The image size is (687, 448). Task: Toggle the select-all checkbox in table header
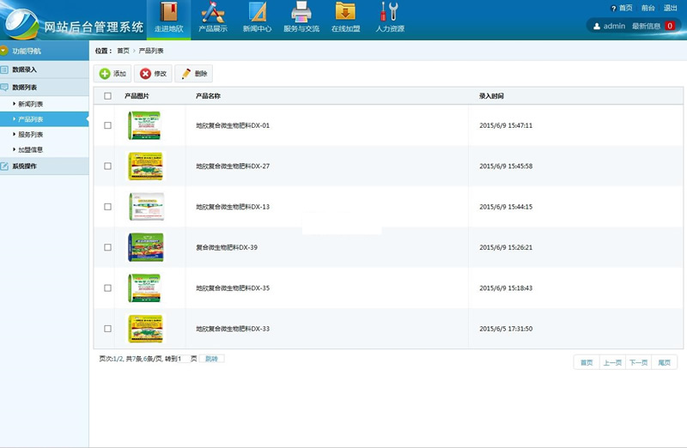[107, 96]
